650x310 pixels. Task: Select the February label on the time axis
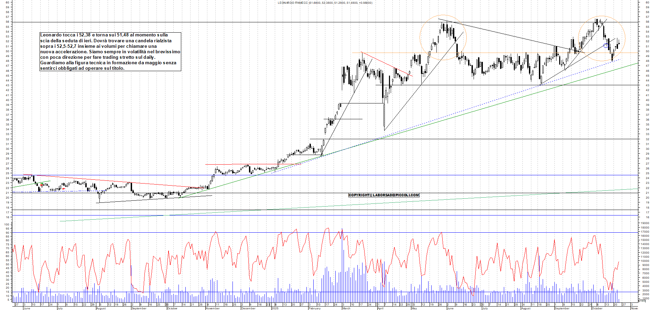coord(314,308)
